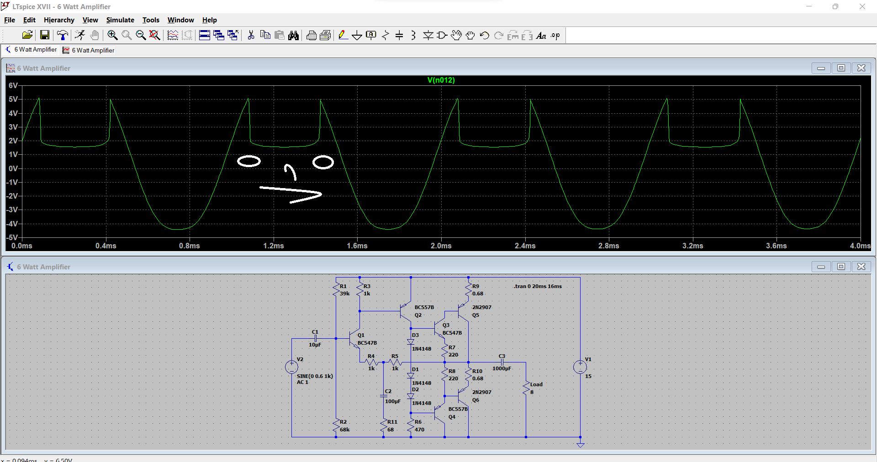Run the simulation with the running man icon

pos(80,35)
